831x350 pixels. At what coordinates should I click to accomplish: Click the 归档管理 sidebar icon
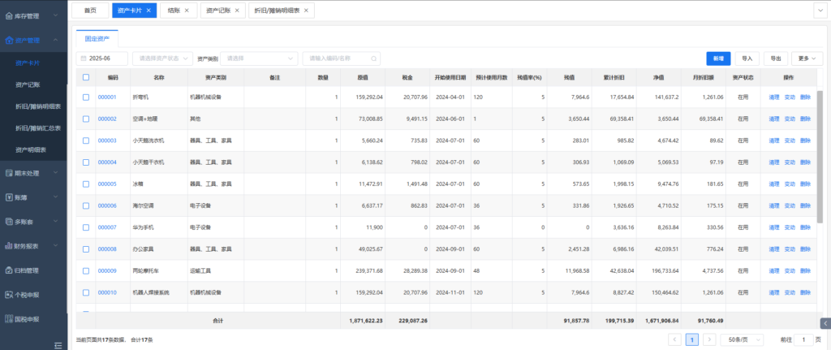click(8, 270)
